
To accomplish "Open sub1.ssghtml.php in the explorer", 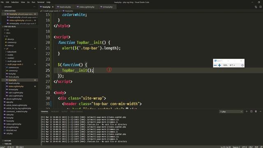I will point(16,92).
